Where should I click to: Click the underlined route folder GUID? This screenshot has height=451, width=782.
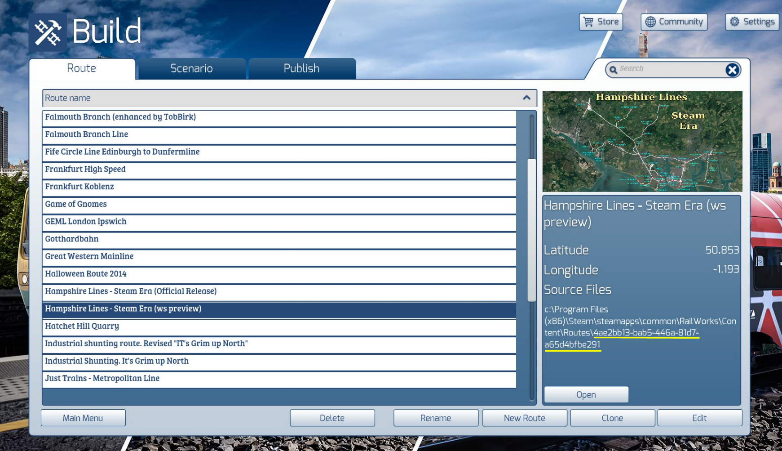coord(622,339)
